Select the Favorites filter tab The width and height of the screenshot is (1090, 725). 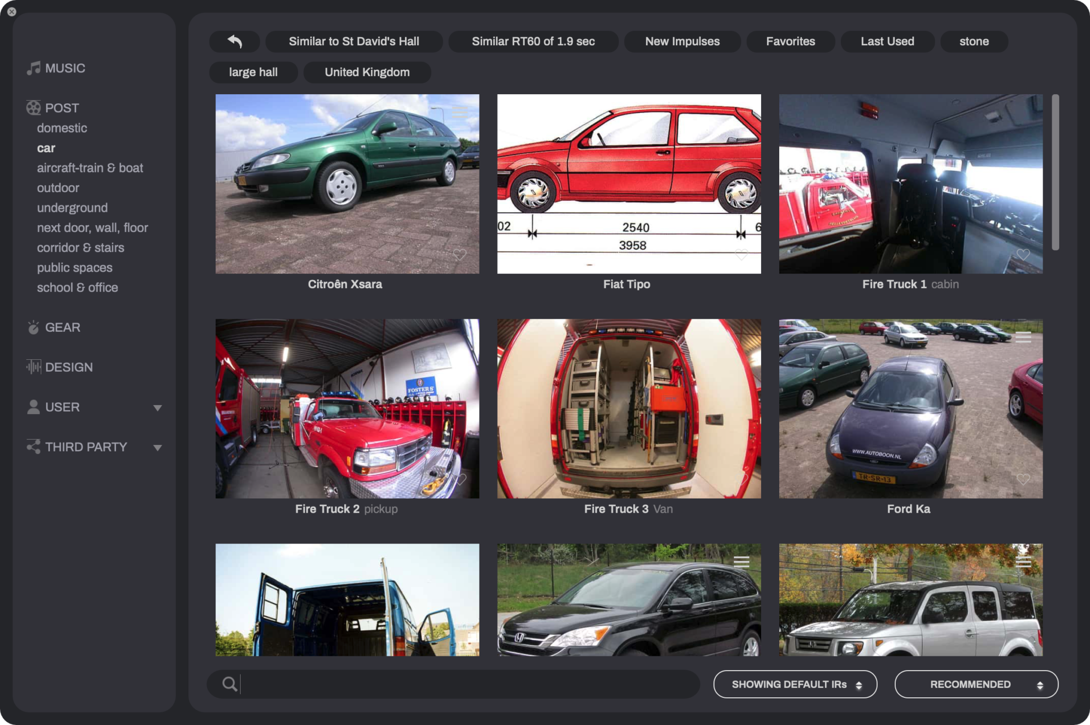790,42
